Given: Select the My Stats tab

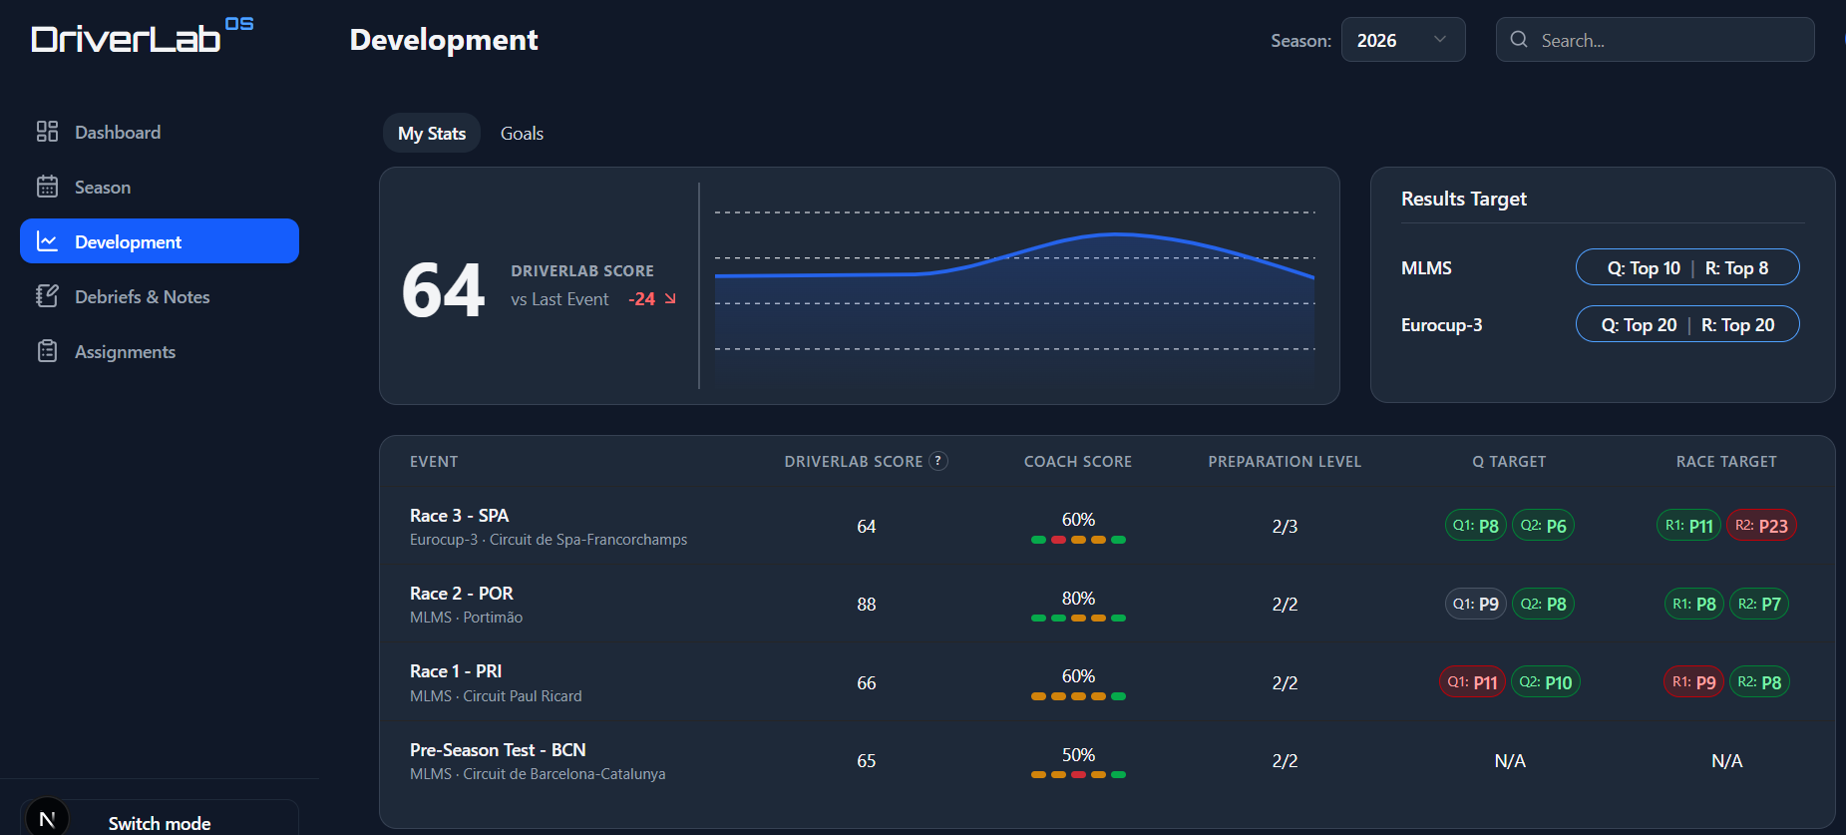Looking at the screenshot, I should point(432,134).
